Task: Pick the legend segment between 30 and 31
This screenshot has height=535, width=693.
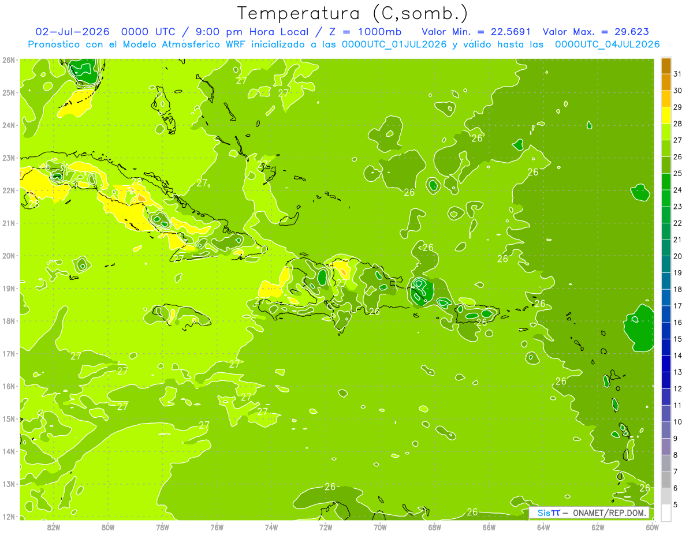Action: pyautogui.click(x=666, y=82)
